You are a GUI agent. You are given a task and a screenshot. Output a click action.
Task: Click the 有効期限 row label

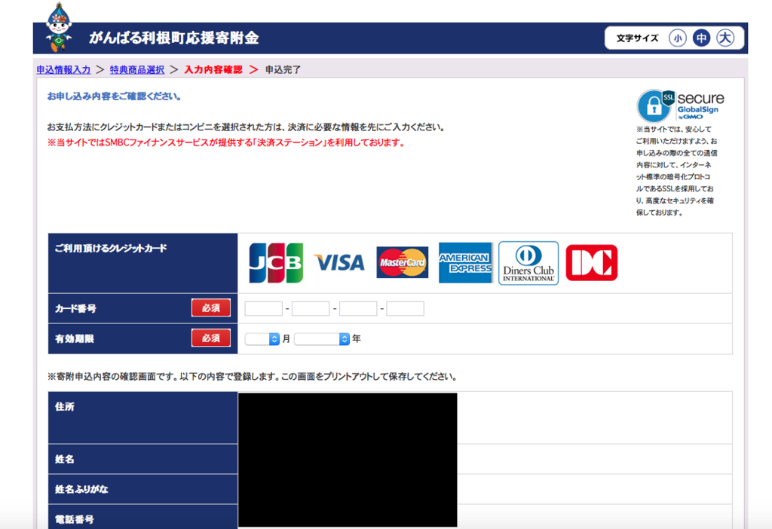[75, 338]
